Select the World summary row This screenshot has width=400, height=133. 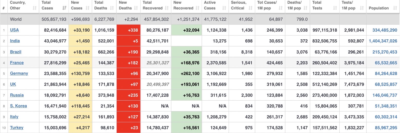click(x=16, y=19)
